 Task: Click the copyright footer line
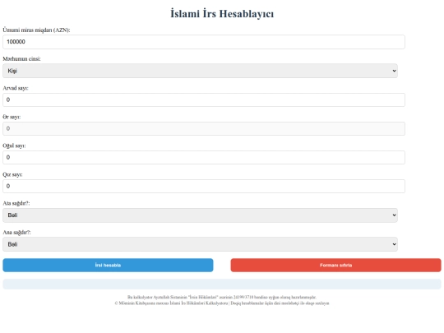222,303
